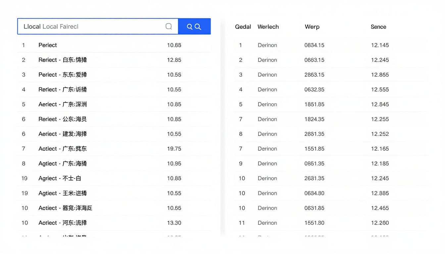Select the Werp value 1824.35

pos(315,119)
